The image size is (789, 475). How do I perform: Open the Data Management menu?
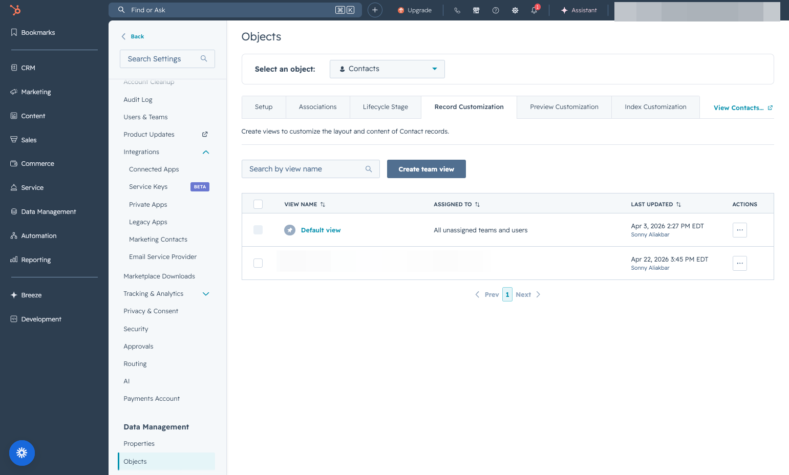coord(44,211)
